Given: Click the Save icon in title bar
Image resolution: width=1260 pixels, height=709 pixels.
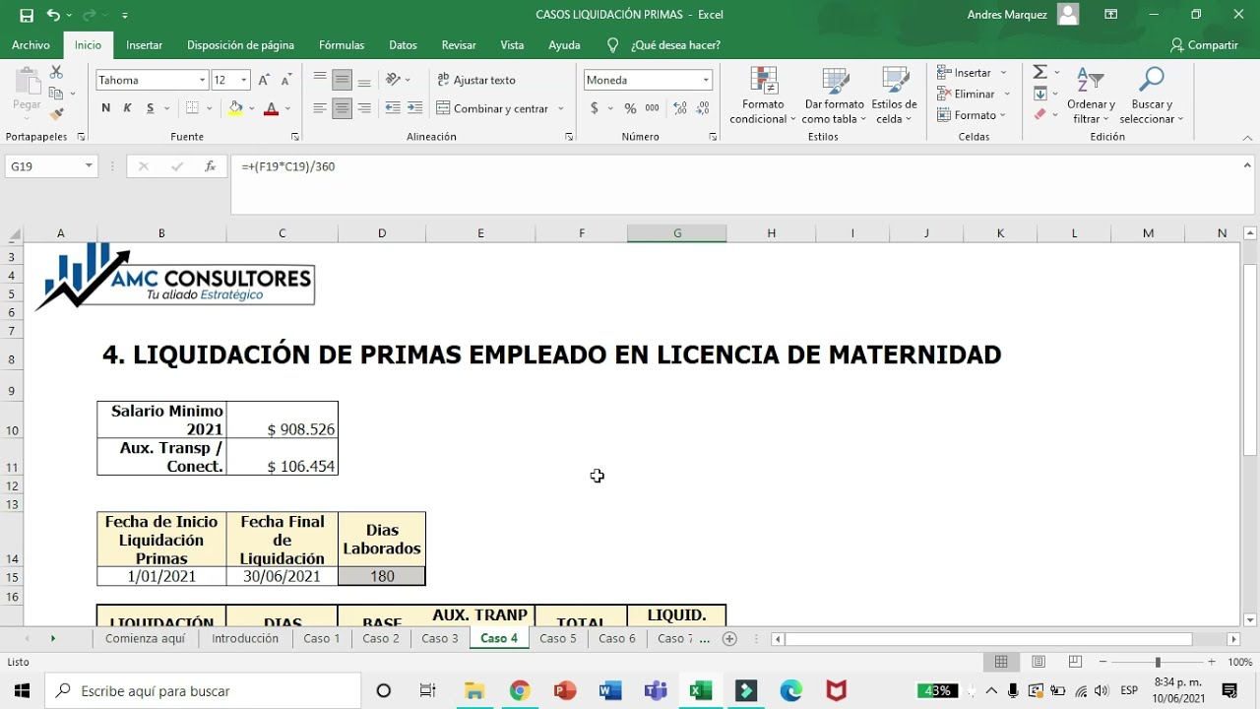Looking at the screenshot, I should click(x=27, y=15).
